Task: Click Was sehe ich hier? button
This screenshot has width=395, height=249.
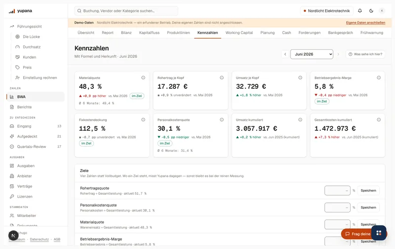Action: pos(365,54)
